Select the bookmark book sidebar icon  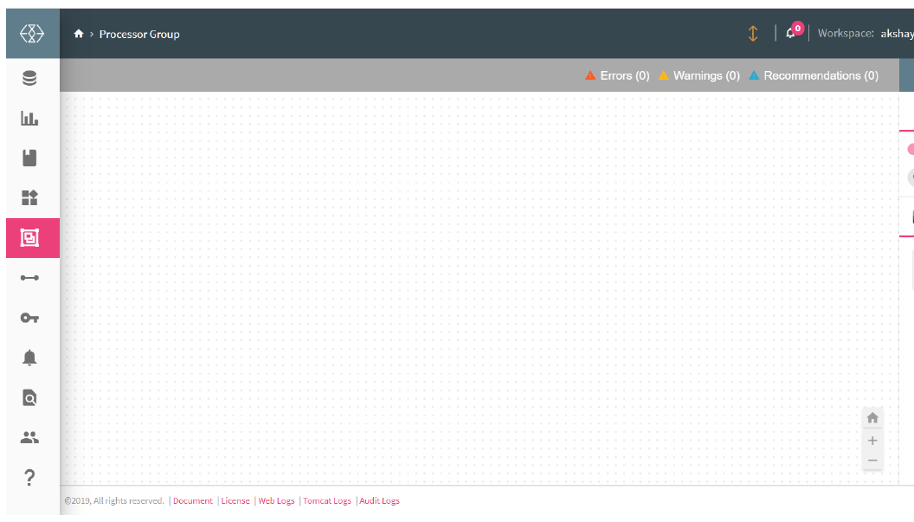click(x=29, y=158)
